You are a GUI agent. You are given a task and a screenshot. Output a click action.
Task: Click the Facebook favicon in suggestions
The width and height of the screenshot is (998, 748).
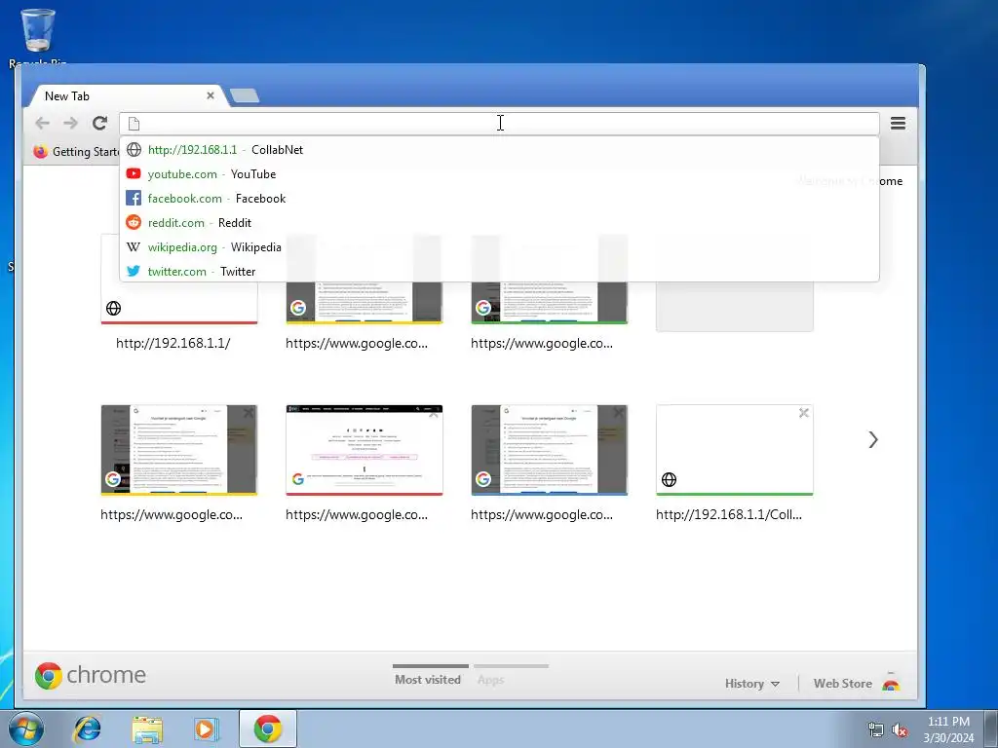coord(134,198)
